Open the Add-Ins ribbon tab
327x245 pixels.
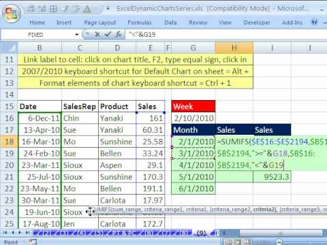click(x=292, y=22)
